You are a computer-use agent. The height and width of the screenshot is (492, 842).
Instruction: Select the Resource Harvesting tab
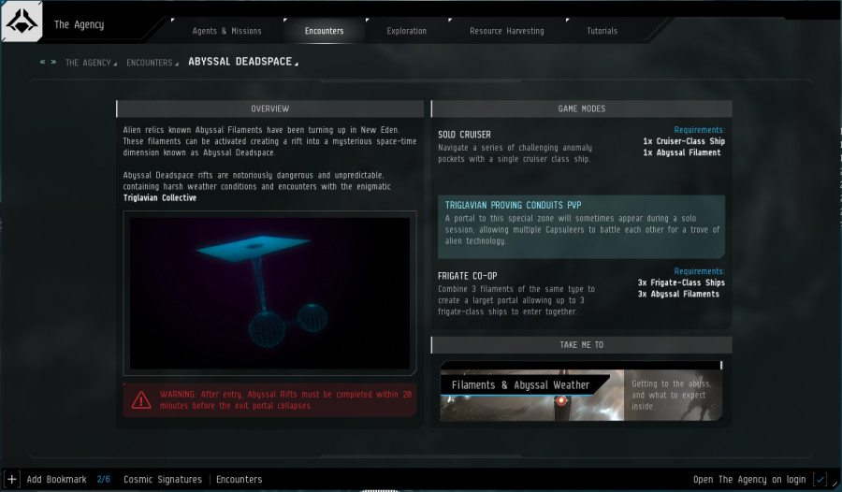pos(506,31)
